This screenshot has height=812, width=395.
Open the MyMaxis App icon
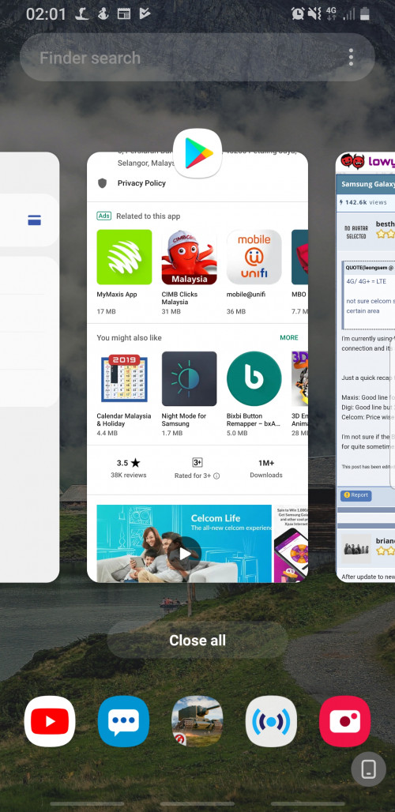click(x=124, y=257)
